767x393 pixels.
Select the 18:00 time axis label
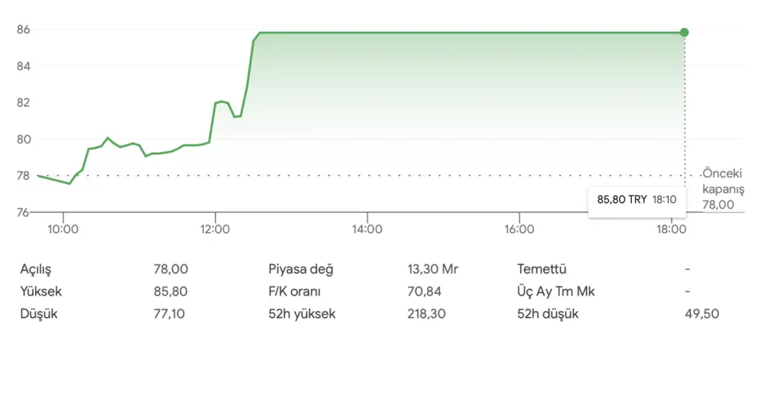click(x=671, y=230)
